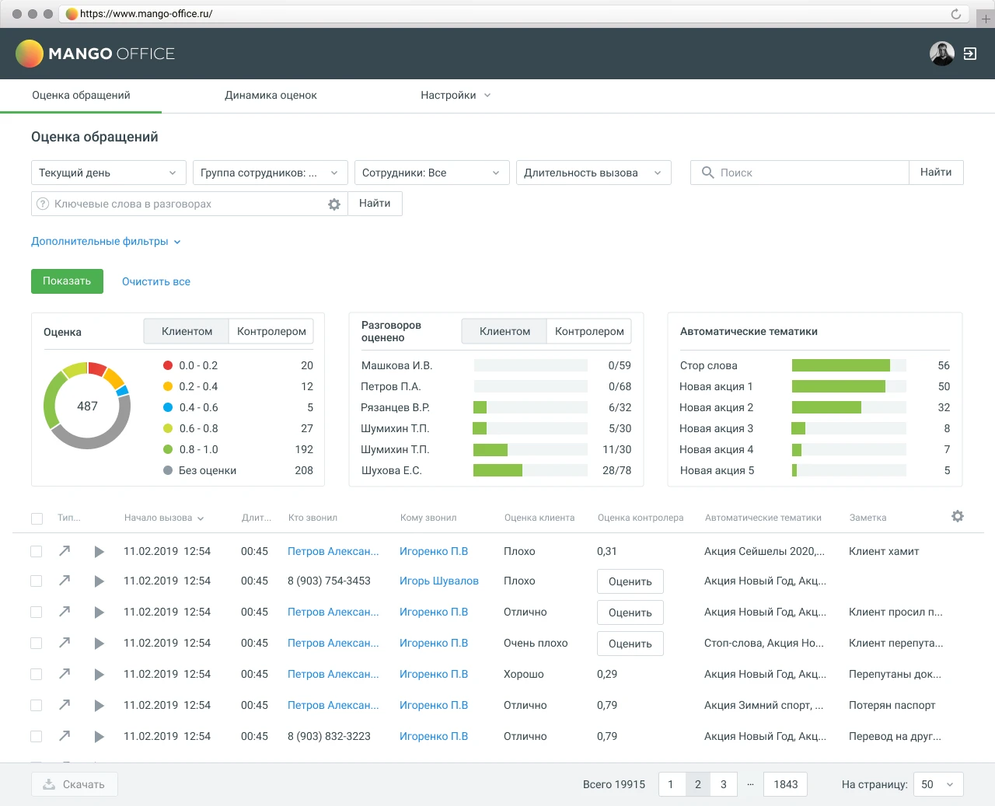Click outgoing call arrow in second row

[65, 581]
